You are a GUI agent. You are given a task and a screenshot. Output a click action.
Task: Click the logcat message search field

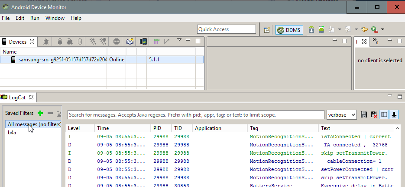pyautogui.click(x=196, y=115)
